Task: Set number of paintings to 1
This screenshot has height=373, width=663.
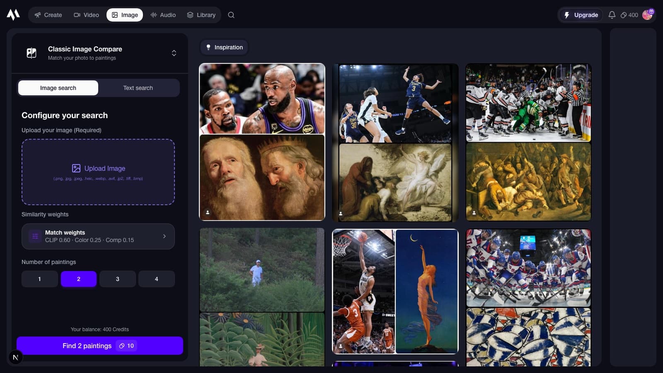Action: pos(39,279)
